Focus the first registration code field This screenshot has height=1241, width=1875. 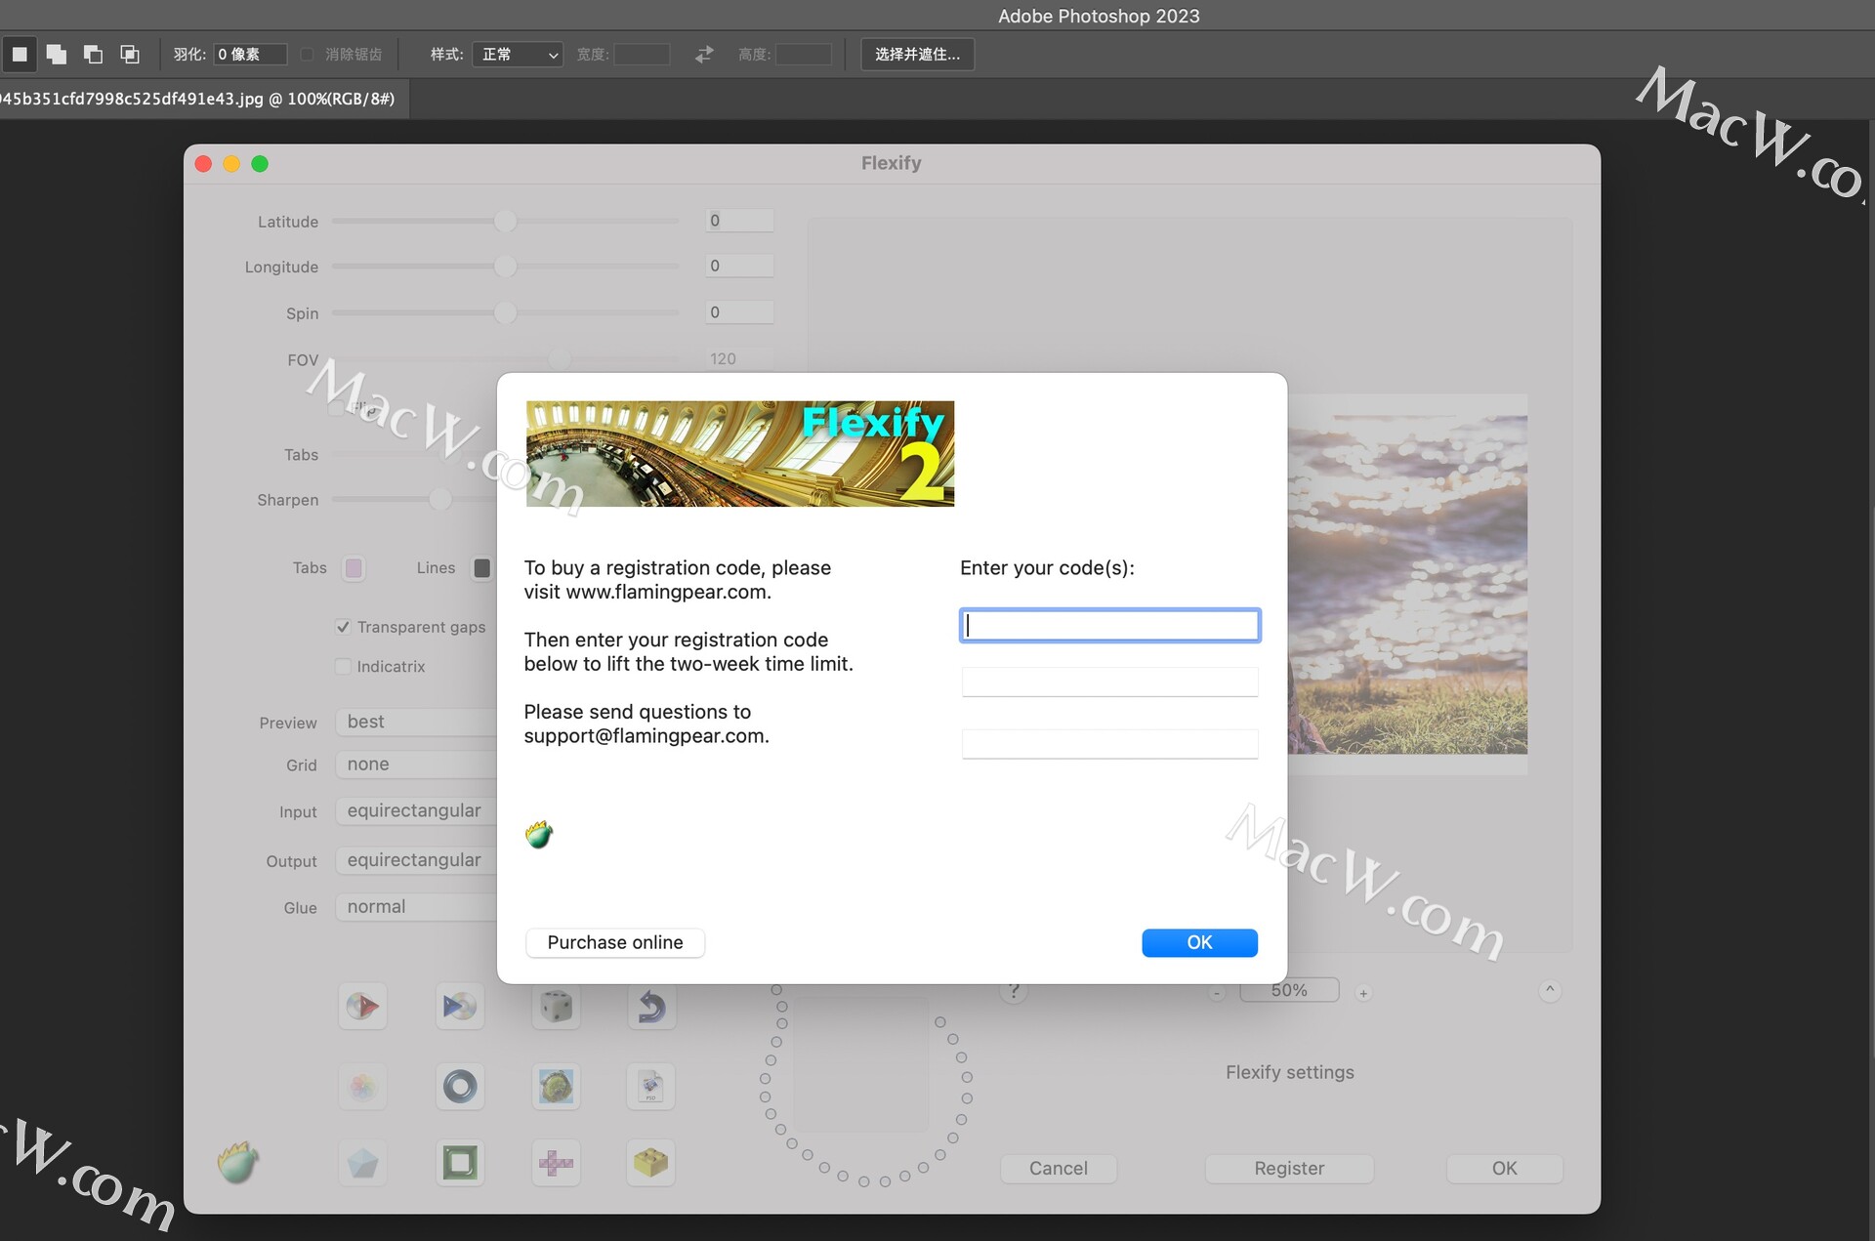point(1110,625)
